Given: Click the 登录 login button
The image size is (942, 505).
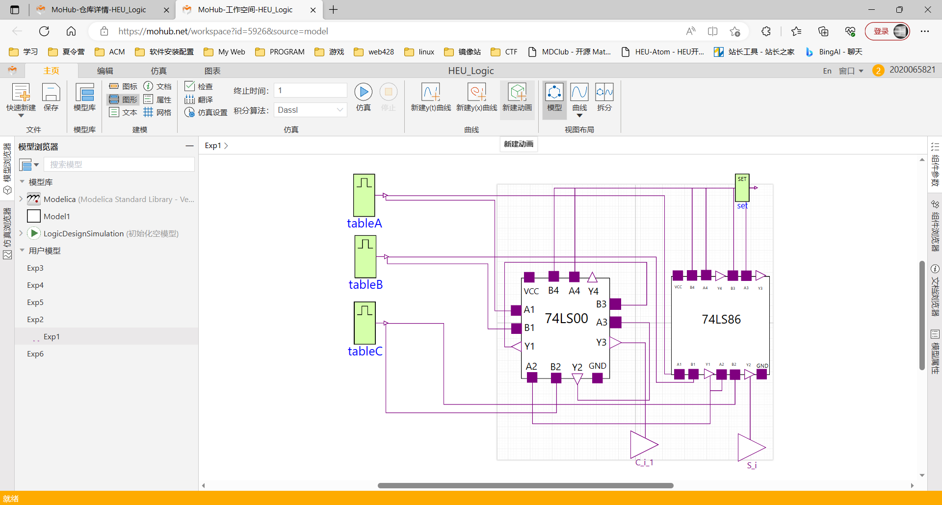Looking at the screenshot, I should 881,31.
